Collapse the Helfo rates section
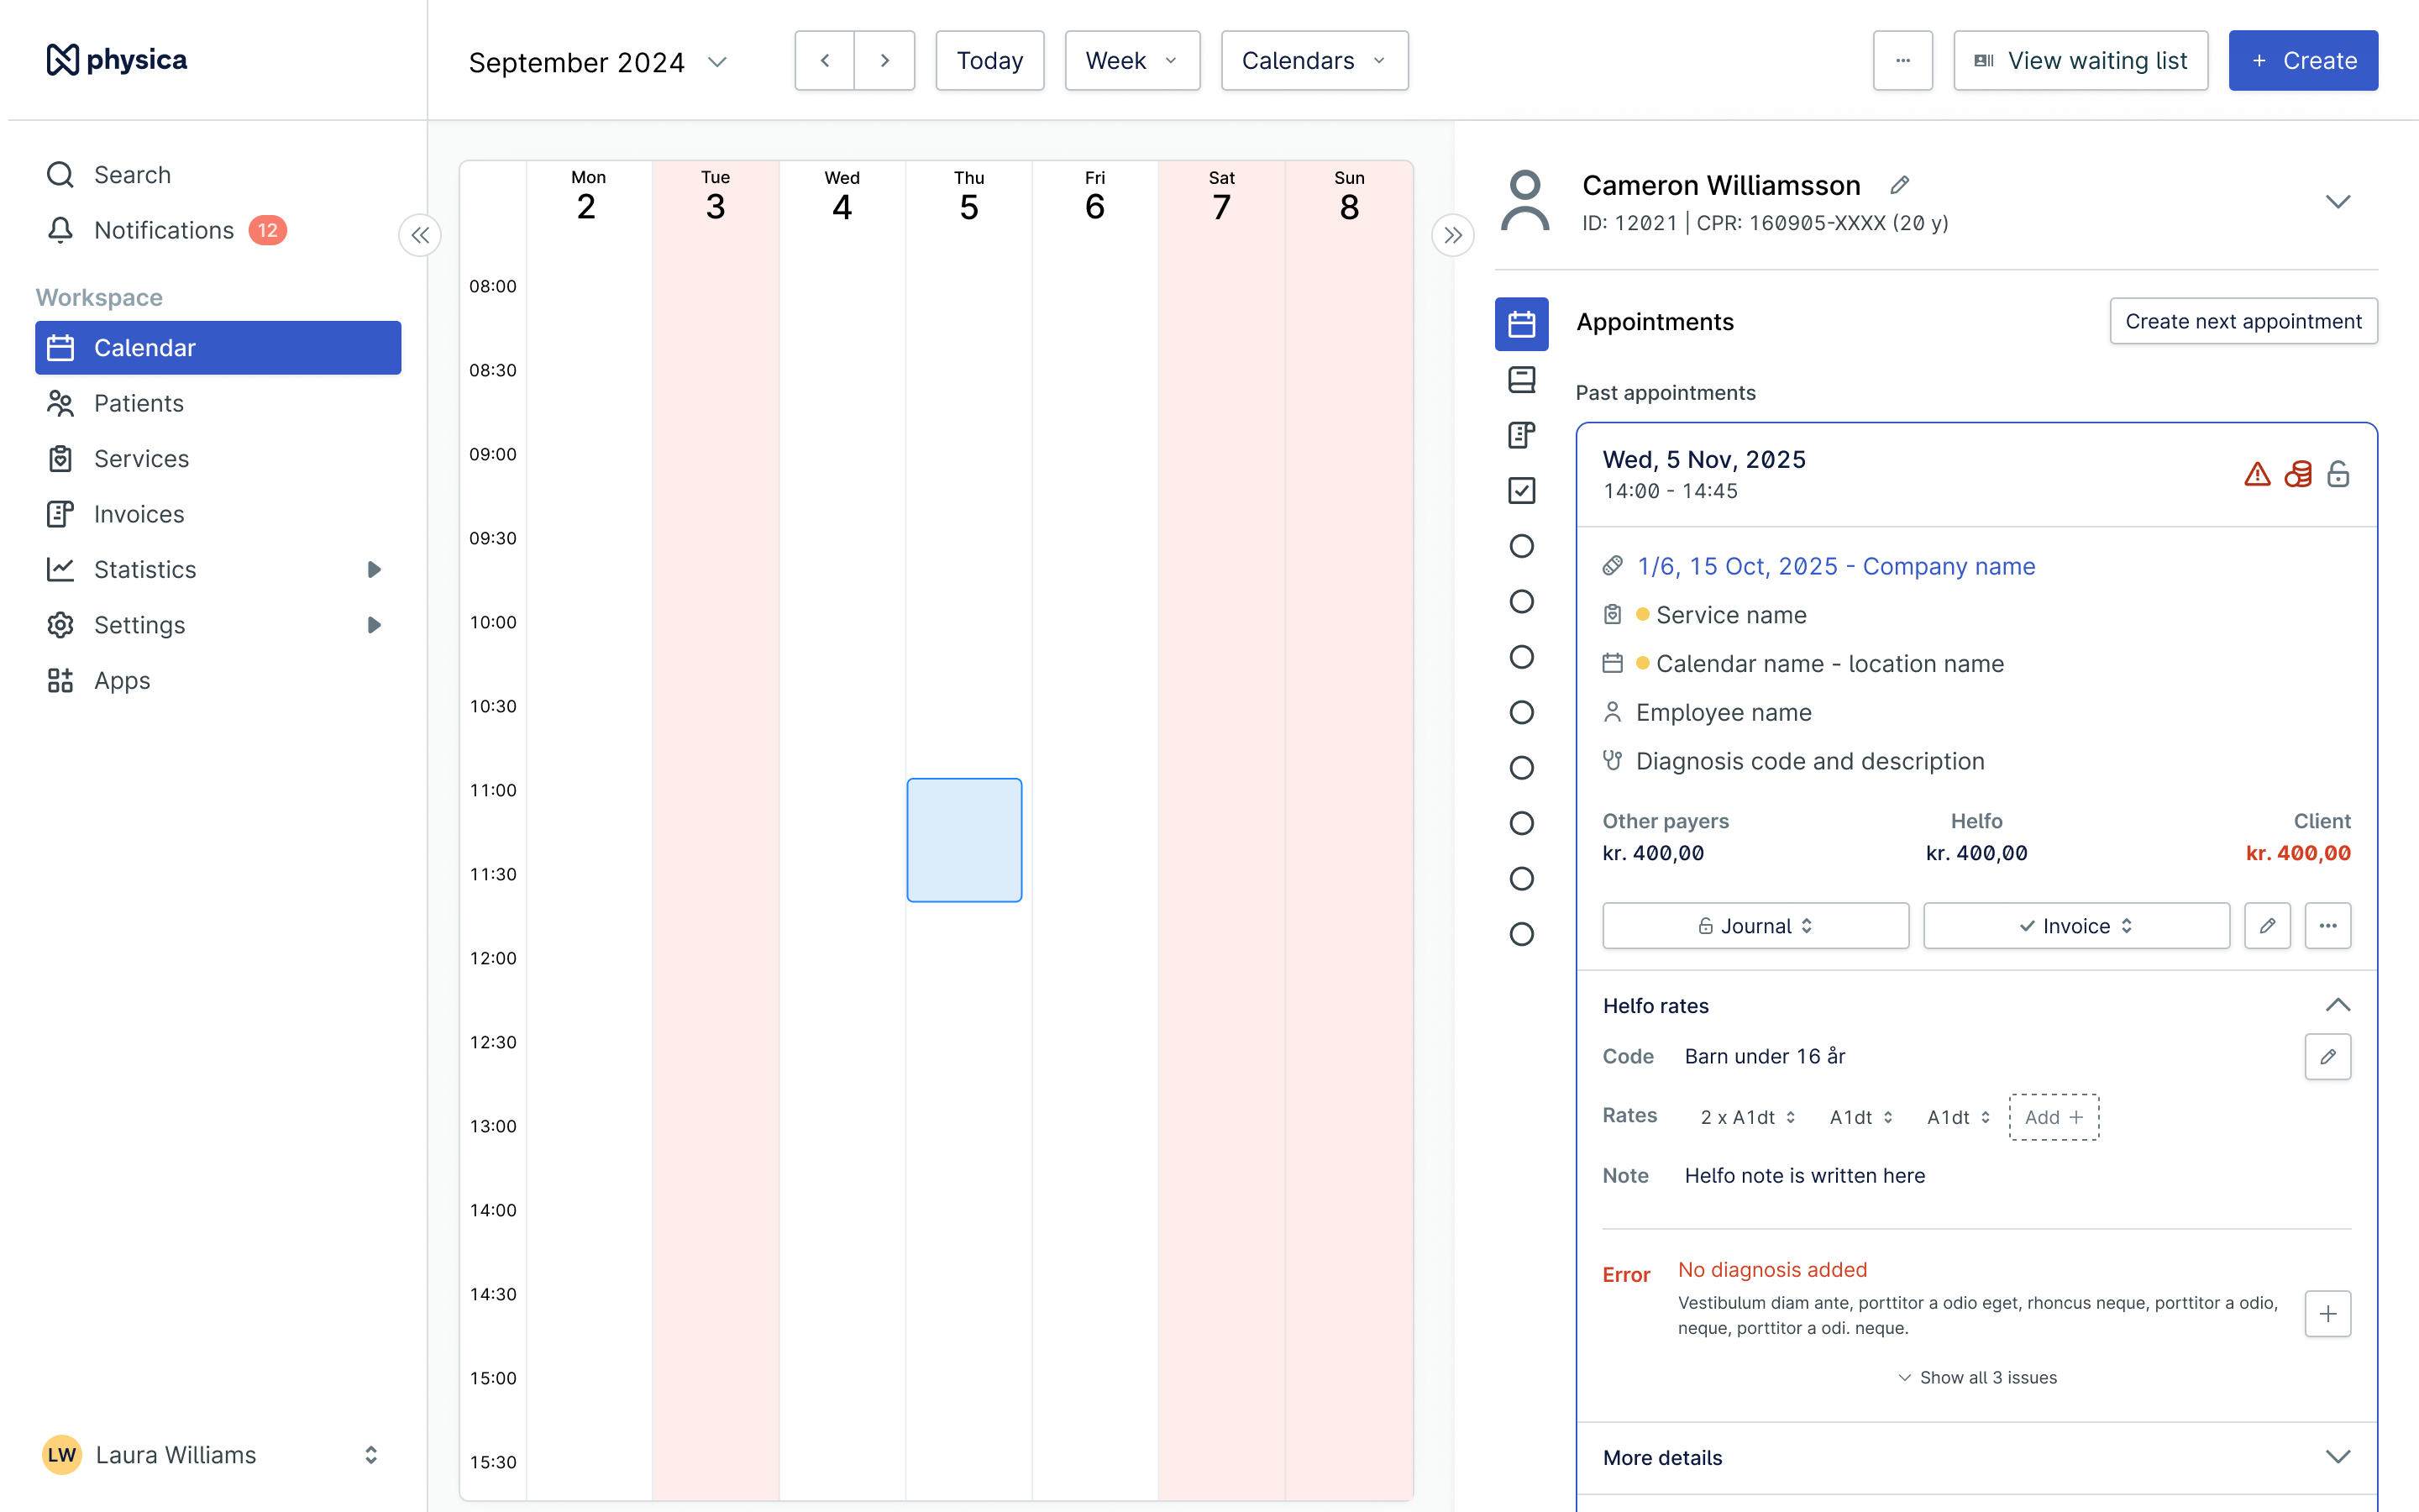 [2338, 1005]
